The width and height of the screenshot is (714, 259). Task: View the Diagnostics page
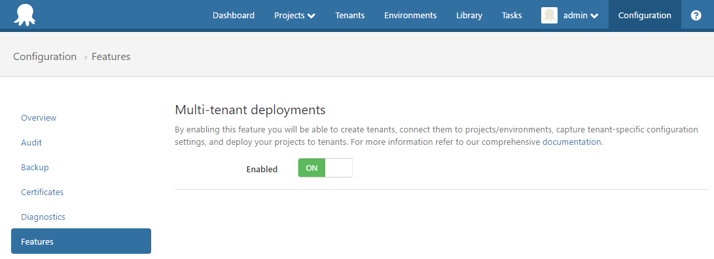(43, 217)
